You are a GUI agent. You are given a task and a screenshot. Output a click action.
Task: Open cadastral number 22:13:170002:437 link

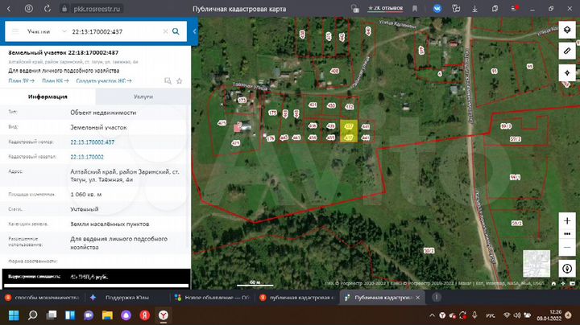tap(92, 142)
